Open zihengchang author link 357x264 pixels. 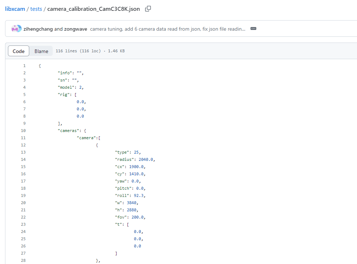pos(38,29)
